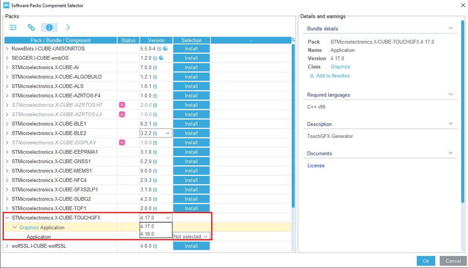Open the X-CUBE-BLE2 version dropdown
The width and height of the screenshot is (468, 268).
coord(168,133)
